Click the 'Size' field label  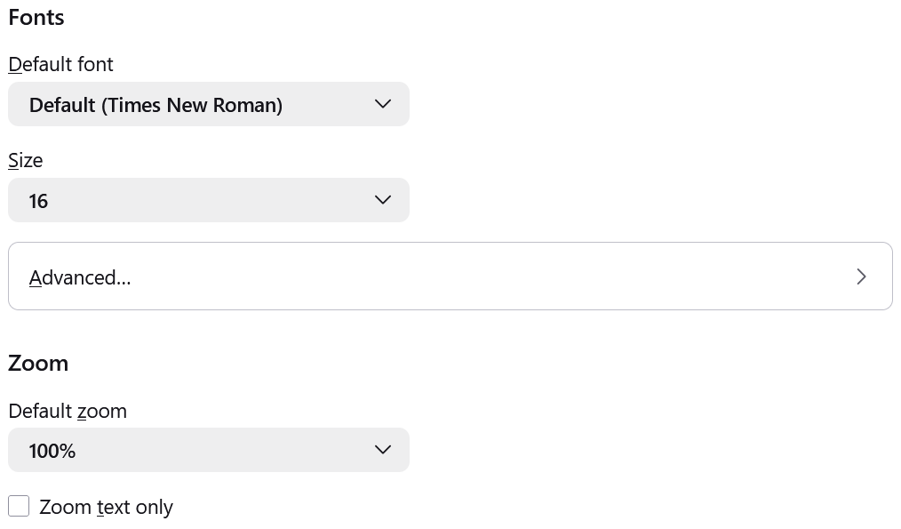coord(25,160)
